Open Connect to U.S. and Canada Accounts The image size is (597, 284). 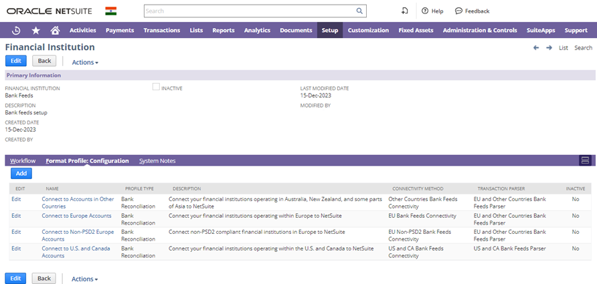[76, 252]
